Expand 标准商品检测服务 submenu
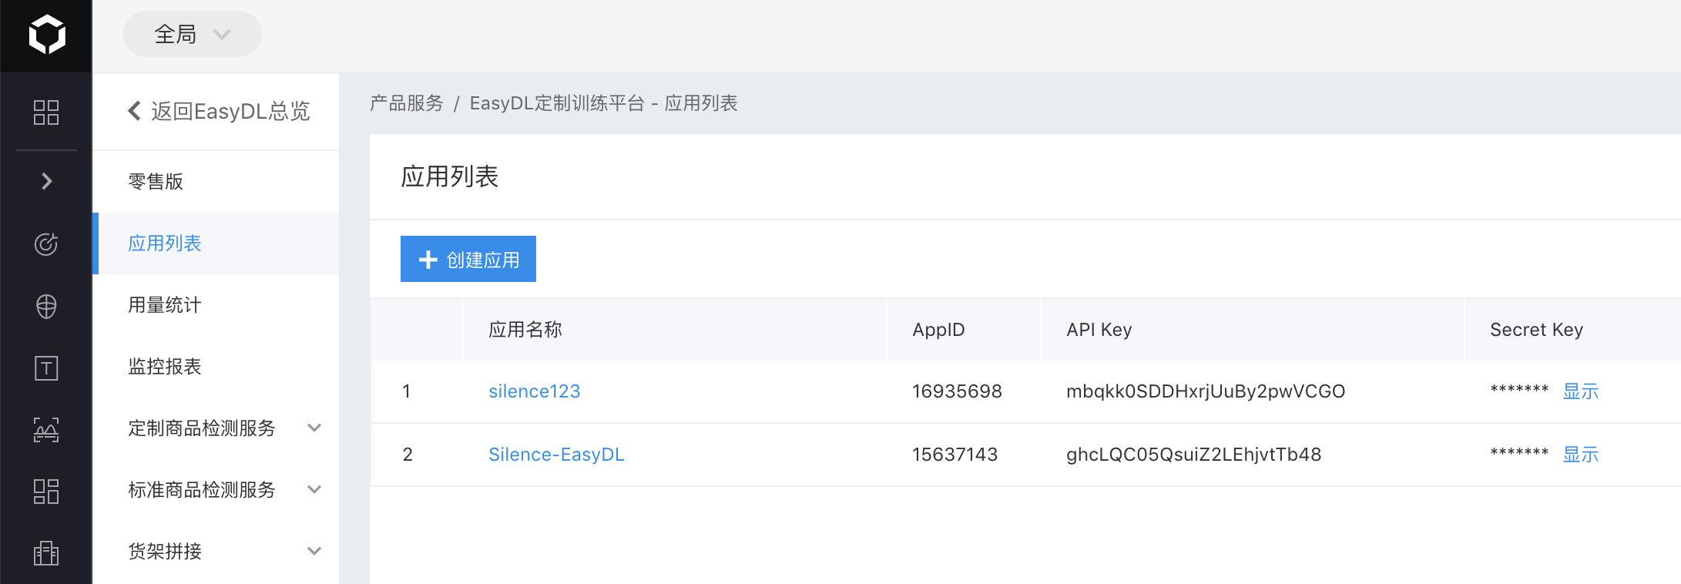Image resolution: width=1681 pixels, height=584 pixels. coord(314,489)
